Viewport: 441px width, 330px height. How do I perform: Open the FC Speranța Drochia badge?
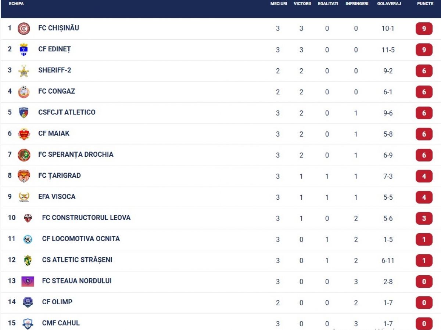click(24, 155)
